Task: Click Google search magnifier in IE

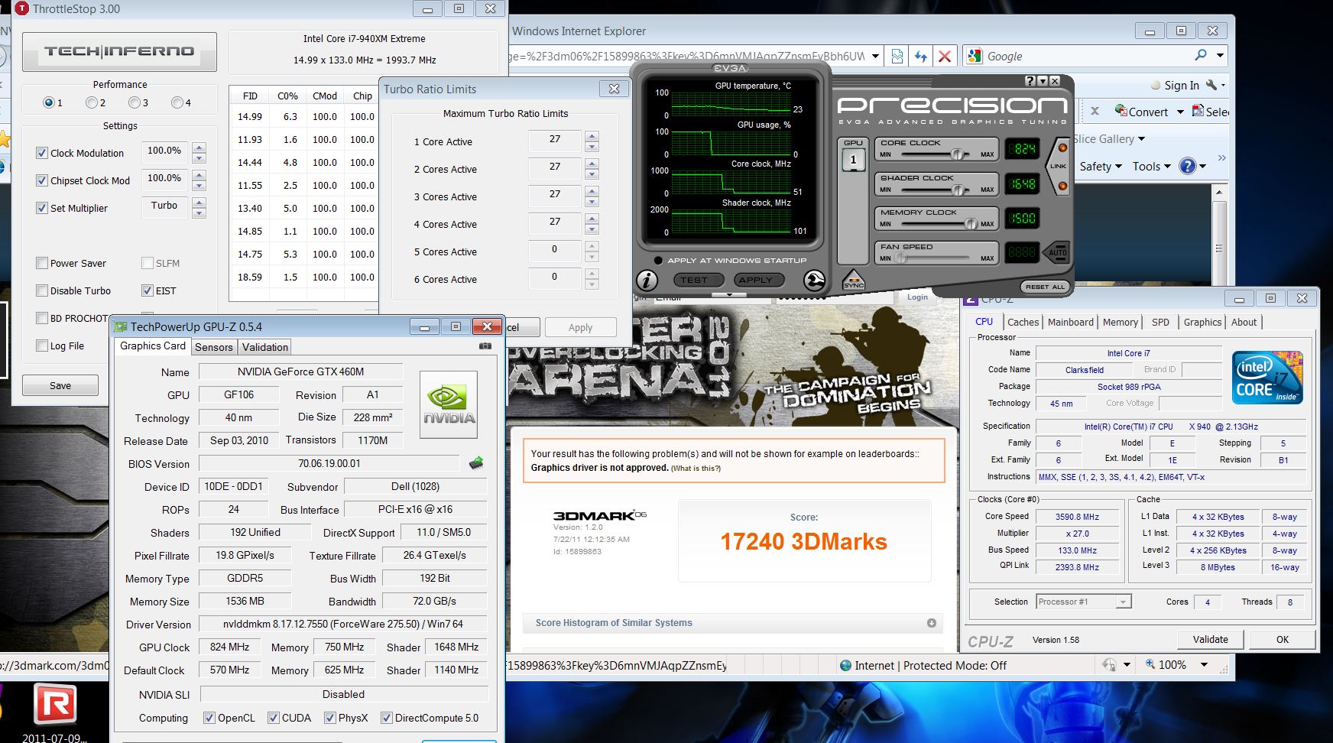Action: tap(1201, 55)
